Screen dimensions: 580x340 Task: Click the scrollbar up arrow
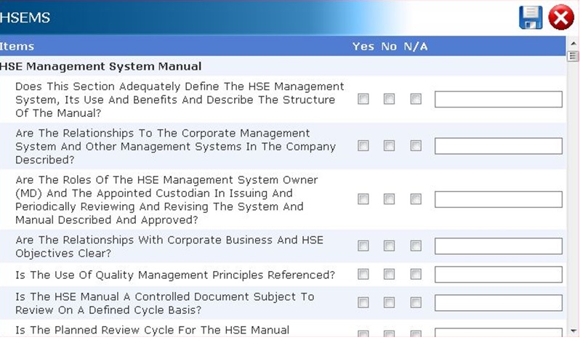[573, 56]
